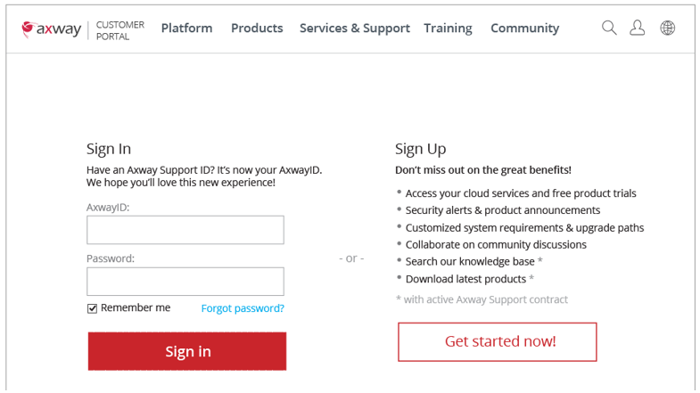The height and width of the screenshot is (393, 700).
Task: Open the Community menu
Action: tap(524, 28)
